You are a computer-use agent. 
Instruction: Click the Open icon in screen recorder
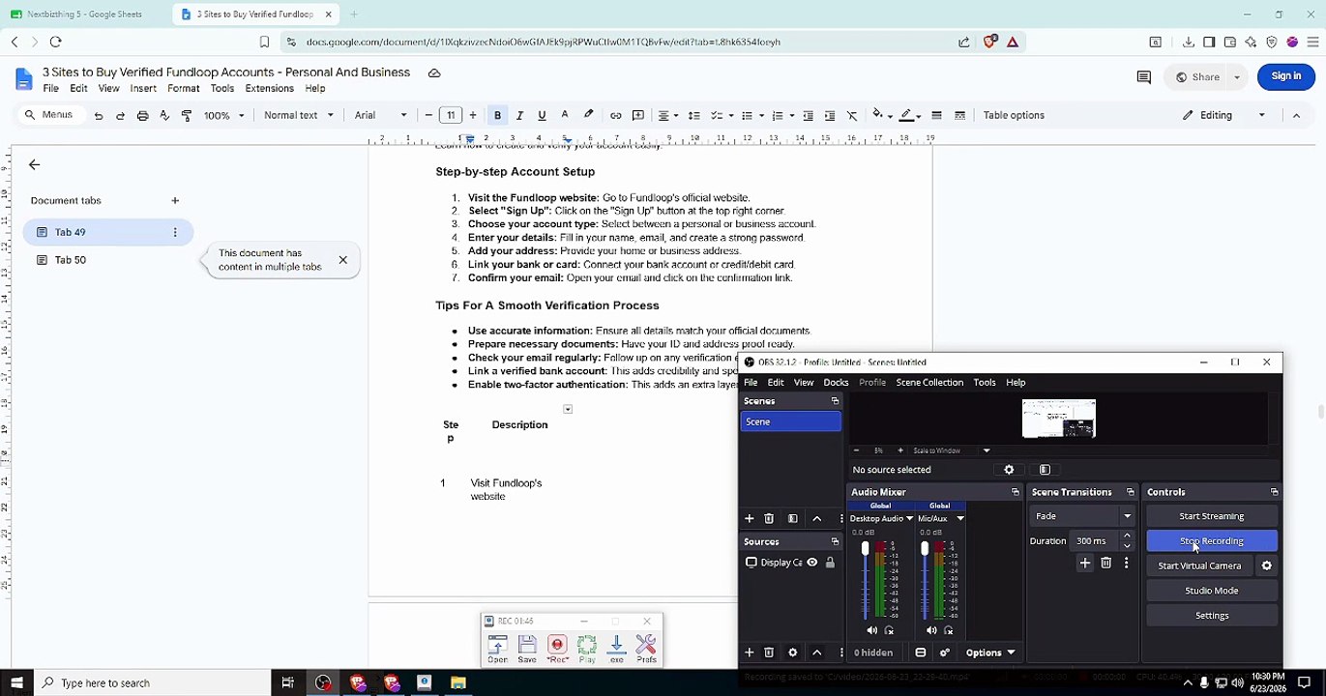click(497, 649)
